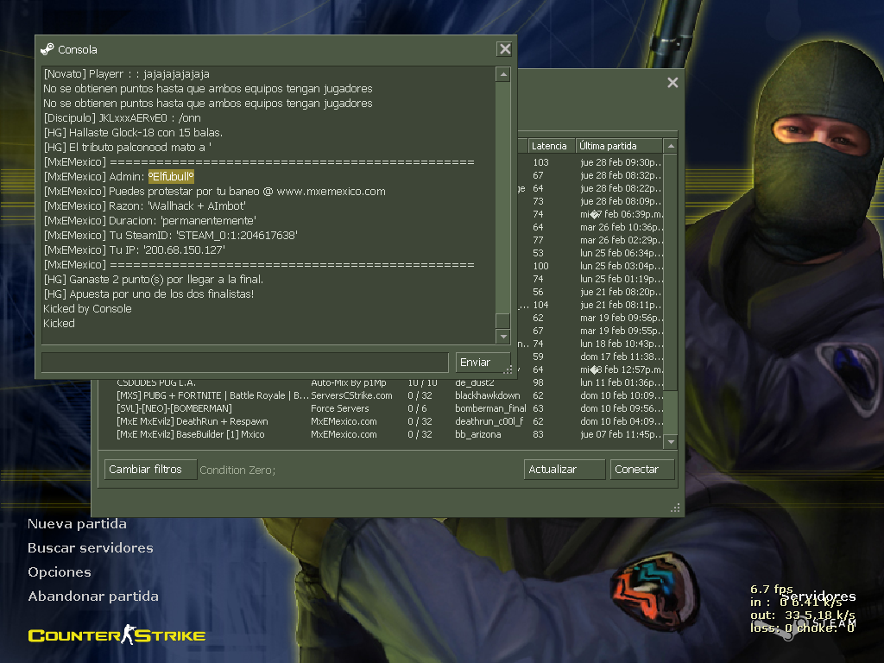
Task: Click the latency value 103 cell
Action: [540, 162]
